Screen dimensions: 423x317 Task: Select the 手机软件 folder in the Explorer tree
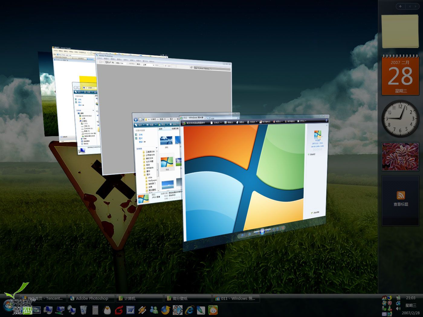(148, 168)
